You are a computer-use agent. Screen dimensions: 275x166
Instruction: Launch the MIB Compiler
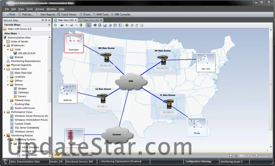click(x=121, y=14)
